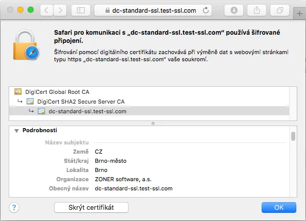Reload the page with refresh icon
Viewport: 306px width, 221px height.
(x=206, y=10)
